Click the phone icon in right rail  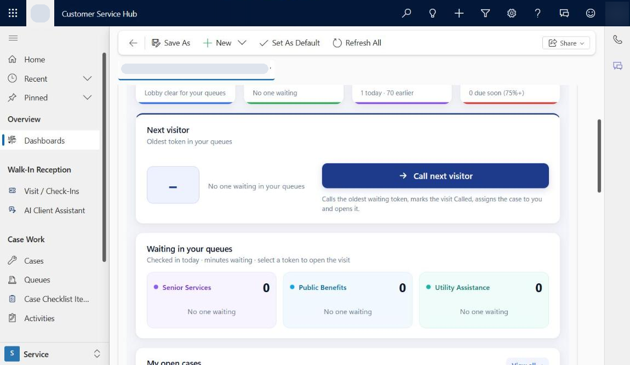(x=617, y=39)
